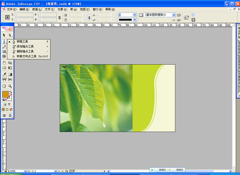This screenshot has height=175, width=240.
Task: Select the Gradient tool
Action: pos(10,74)
